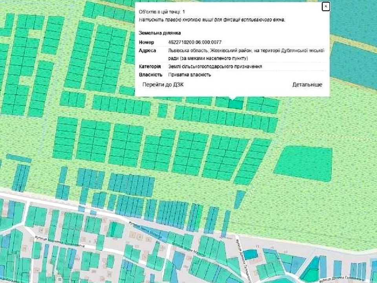The width and height of the screenshot is (377, 283).
Task: Click the "Категорія" field label
Action: [x=150, y=66]
